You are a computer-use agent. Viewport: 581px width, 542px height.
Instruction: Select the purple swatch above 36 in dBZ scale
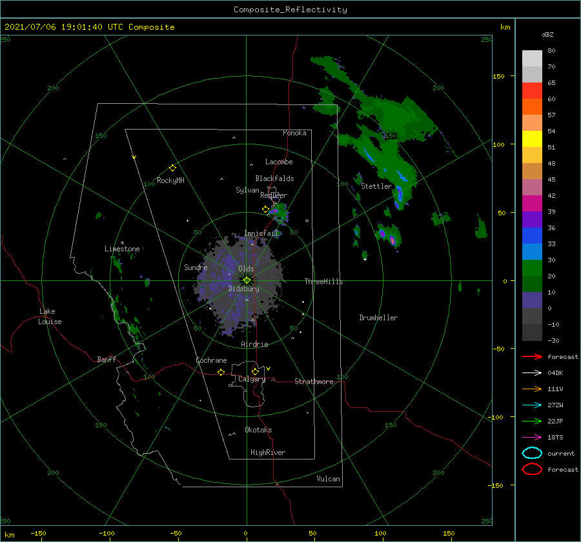coord(532,220)
